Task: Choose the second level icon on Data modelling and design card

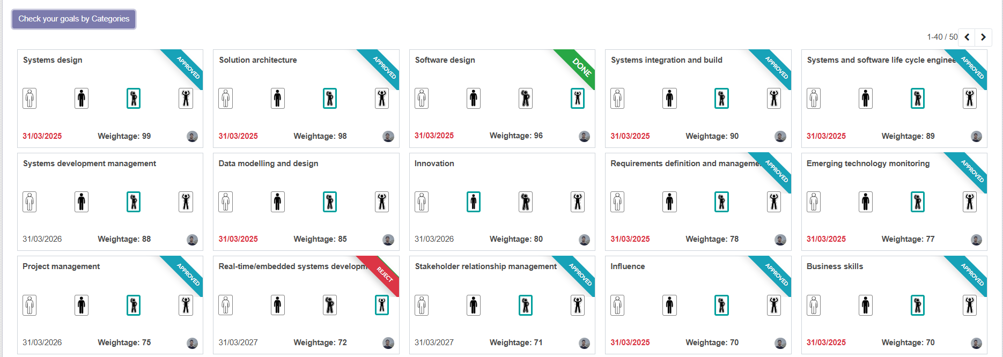Action: coord(278,202)
